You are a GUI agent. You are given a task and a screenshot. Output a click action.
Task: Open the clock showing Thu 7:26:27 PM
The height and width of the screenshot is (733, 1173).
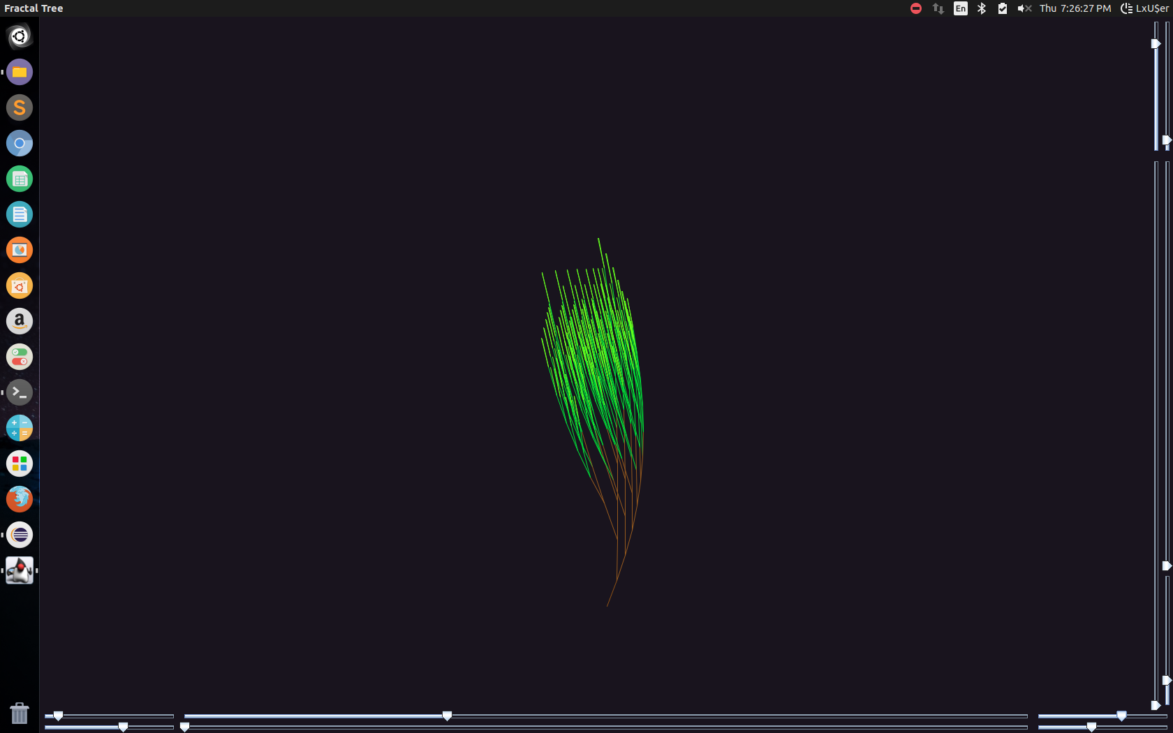tap(1075, 8)
